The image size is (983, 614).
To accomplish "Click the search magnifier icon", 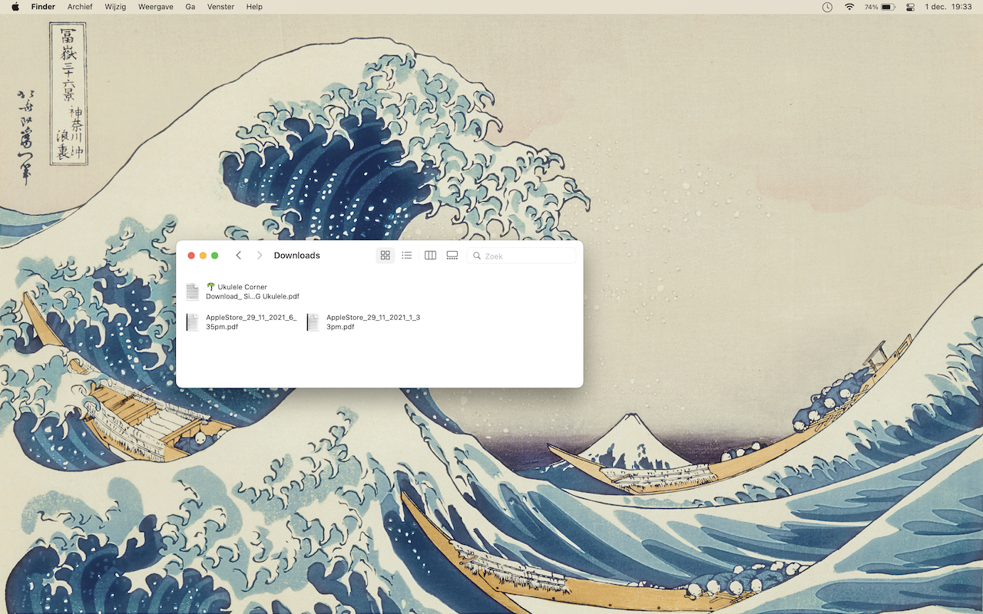I will click(477, 256).
